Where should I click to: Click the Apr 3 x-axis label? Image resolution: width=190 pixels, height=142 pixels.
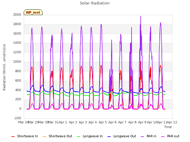(x=83, y=122)
